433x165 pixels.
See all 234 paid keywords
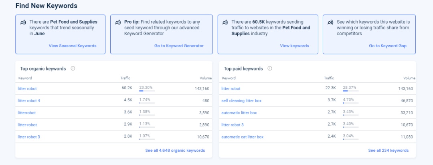pyautogui.click(x=388, y=151)
